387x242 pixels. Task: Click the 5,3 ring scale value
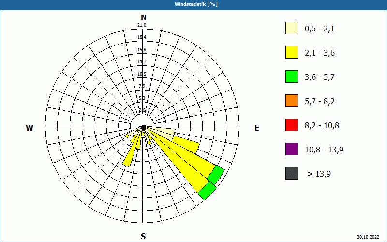coord(142,98)
